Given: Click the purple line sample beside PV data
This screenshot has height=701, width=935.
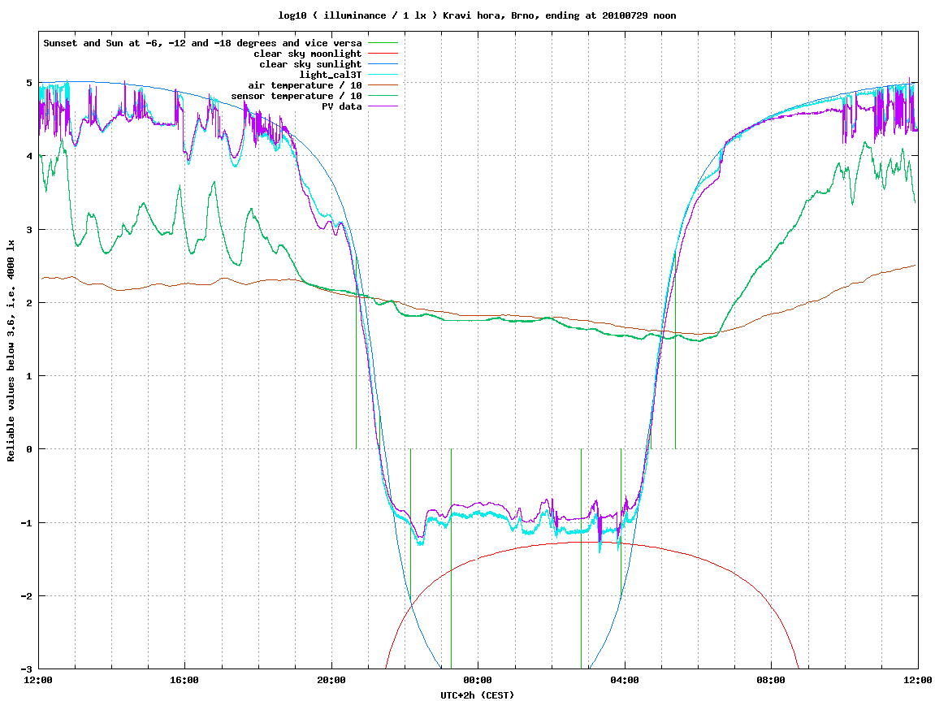Looking at the screenshot, I should 383,106.
